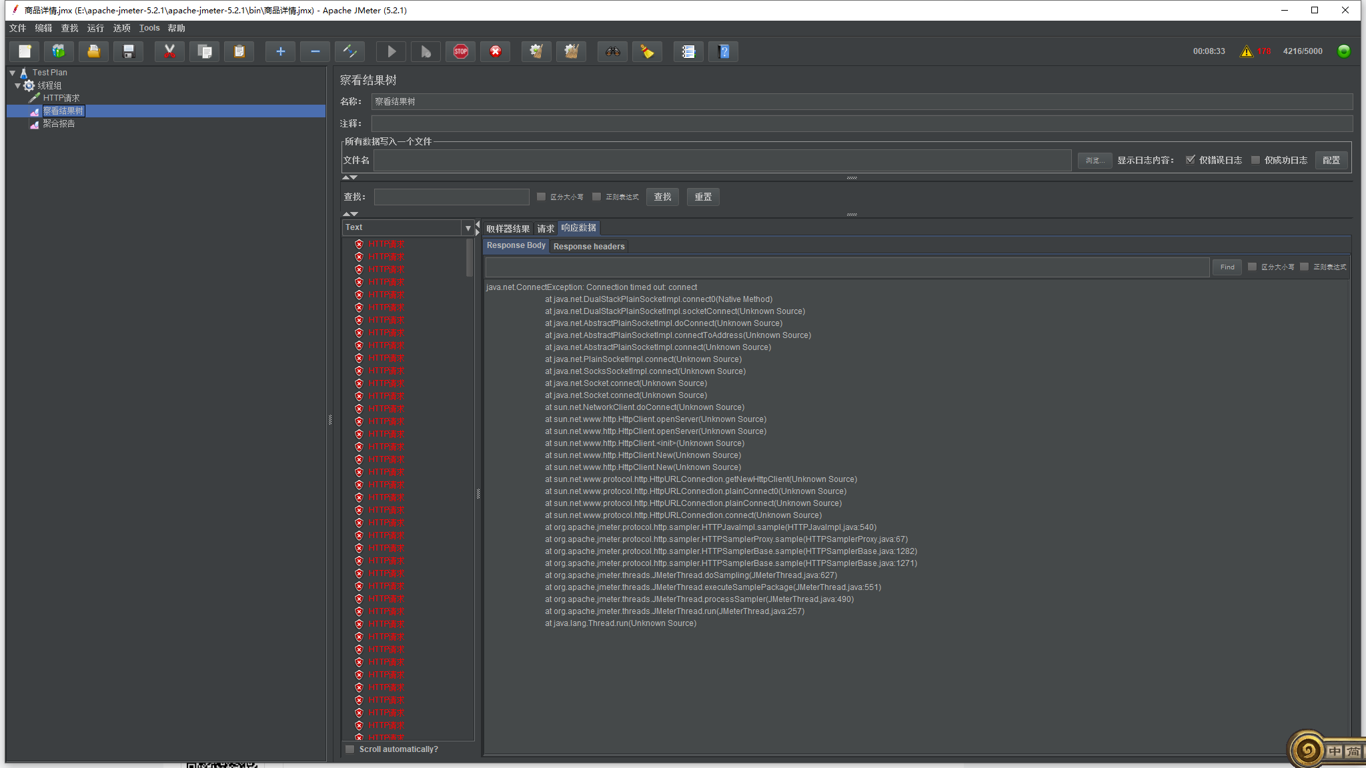Click the Toggle enable/disable icon

point(350,51)
